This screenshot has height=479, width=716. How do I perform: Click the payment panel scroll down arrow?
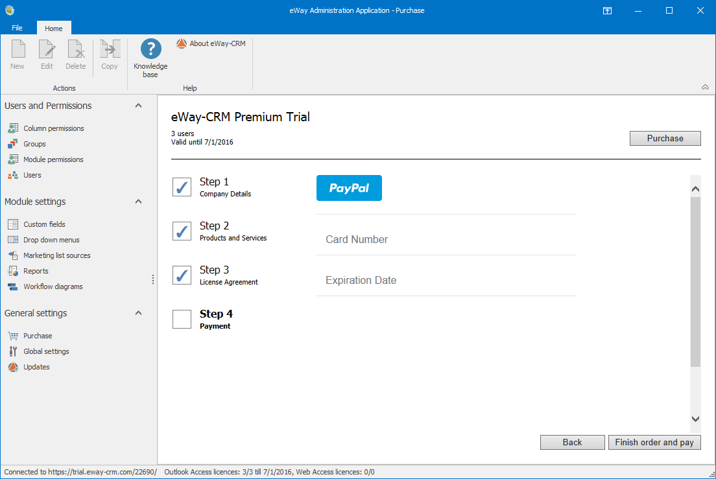click(695, 419)
